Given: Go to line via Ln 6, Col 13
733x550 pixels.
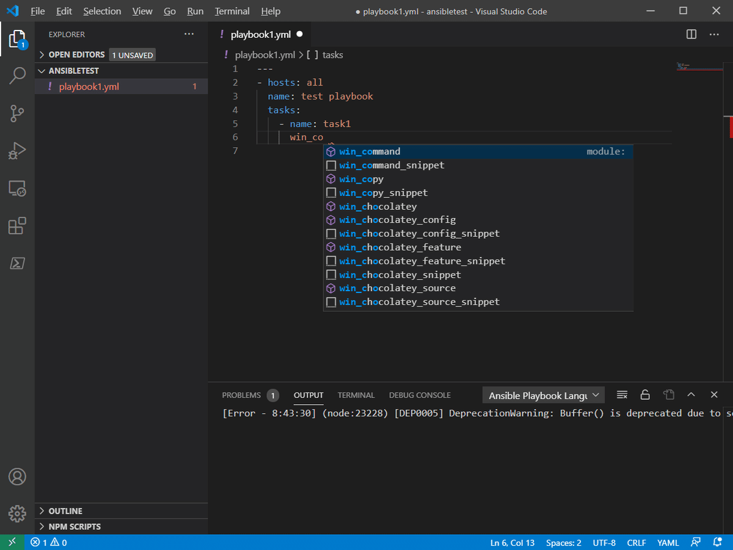Looking at the screenshot, I should (512, 542).
